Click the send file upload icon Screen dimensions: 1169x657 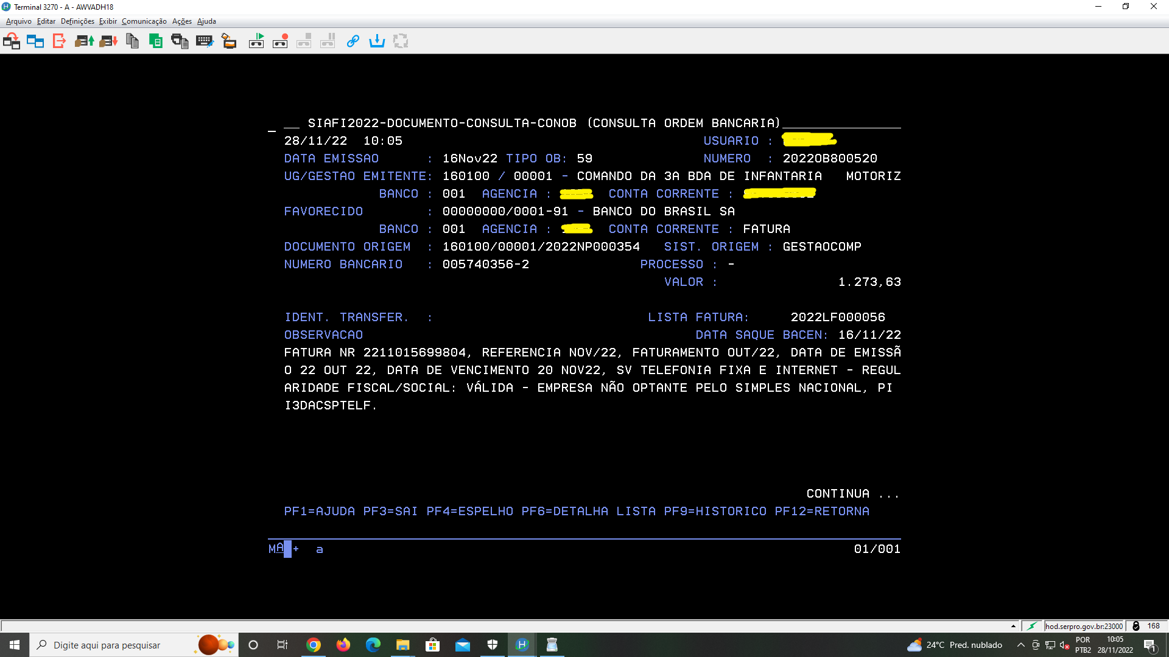pos(84,41)
